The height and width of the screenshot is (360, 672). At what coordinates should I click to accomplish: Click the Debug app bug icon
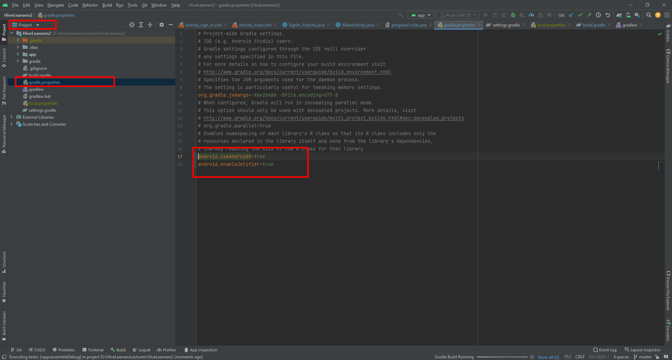512,15
